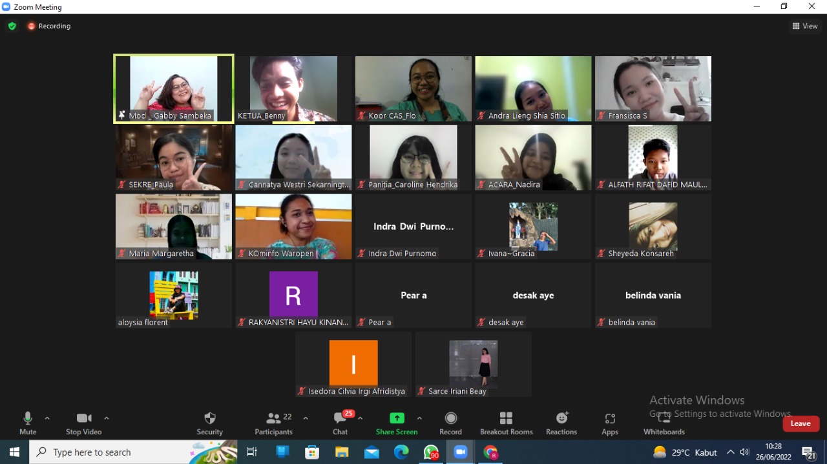Open Security shield options

(209, 423)
